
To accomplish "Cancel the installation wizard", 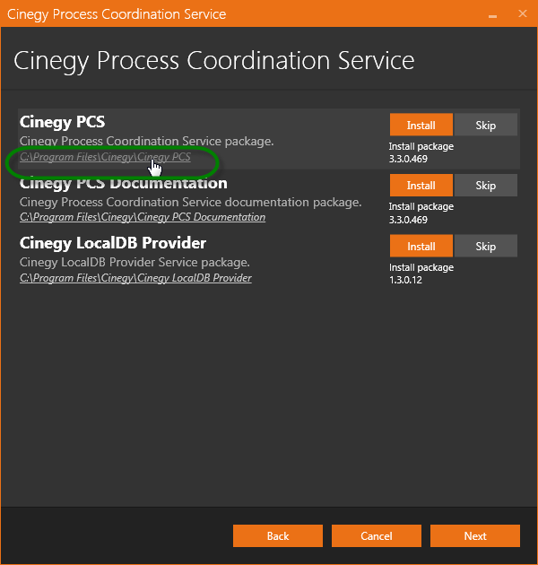I will point(377,535).
